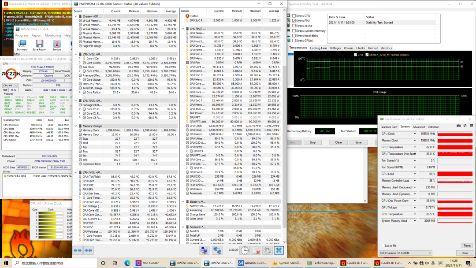476x268 pixels.
Task: Open GPU Load sensor dropdown in GPU-Z
Action: pos(415,174)
